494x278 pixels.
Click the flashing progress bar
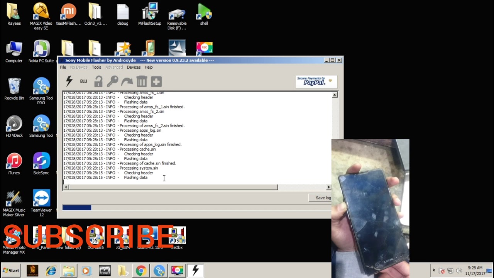tap(196, 208)
